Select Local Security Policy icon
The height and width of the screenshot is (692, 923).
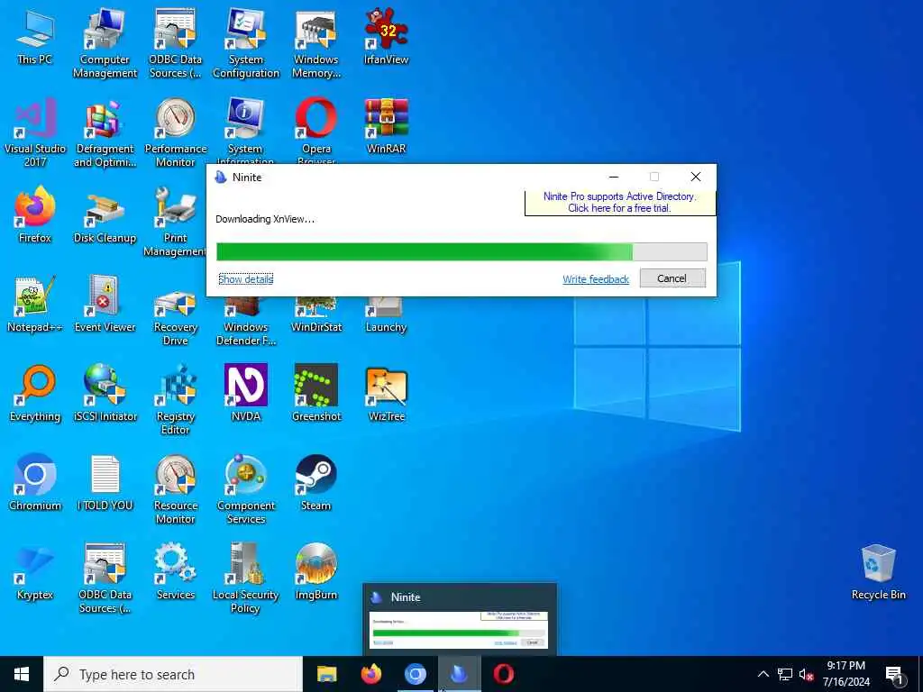point(245,579)
